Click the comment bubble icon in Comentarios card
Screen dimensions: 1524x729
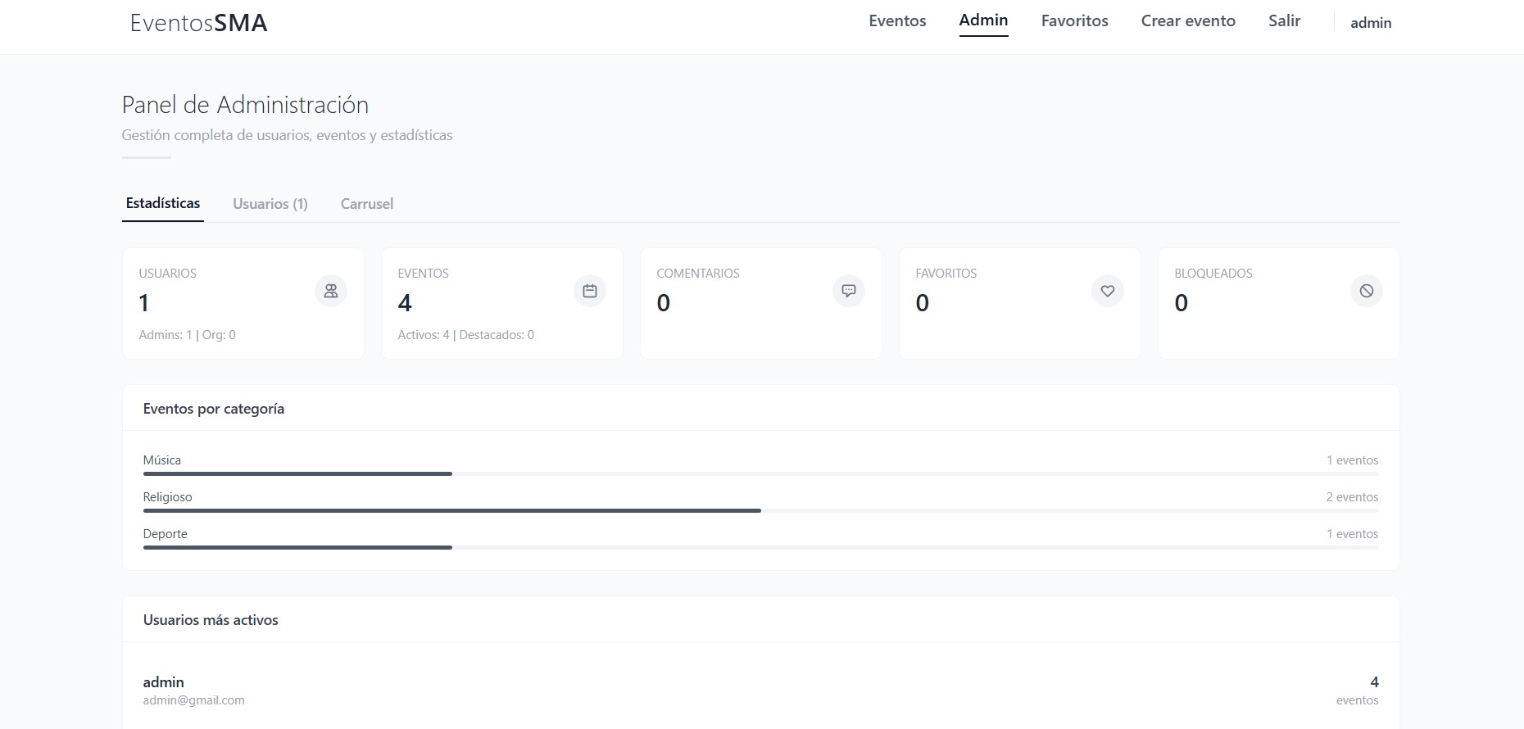[849, 291]
